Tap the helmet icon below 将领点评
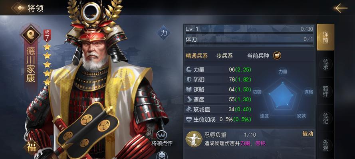 click(162, 156)
